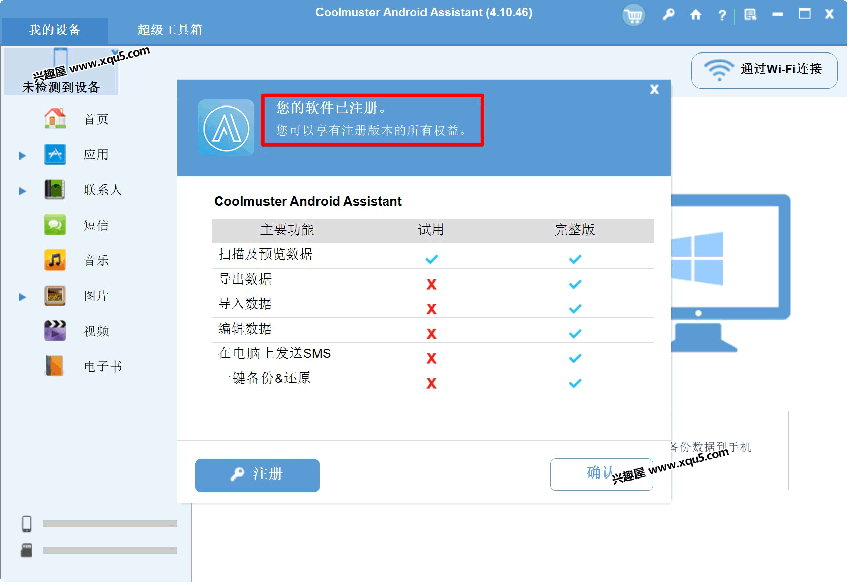Click the 主要功能 column header
This screenshot has width=848, height=584.
point(287,230)
